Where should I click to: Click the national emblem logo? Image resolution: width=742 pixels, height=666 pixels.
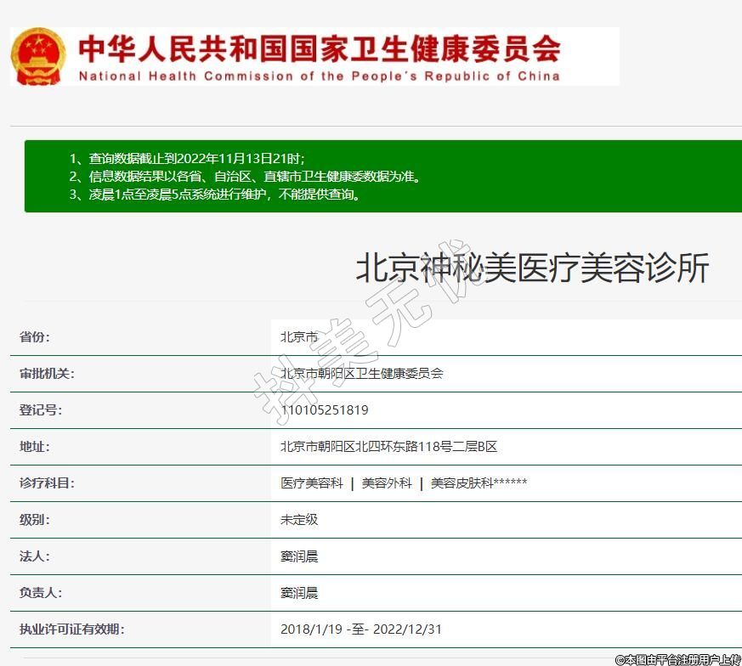[x=38, y=56]
